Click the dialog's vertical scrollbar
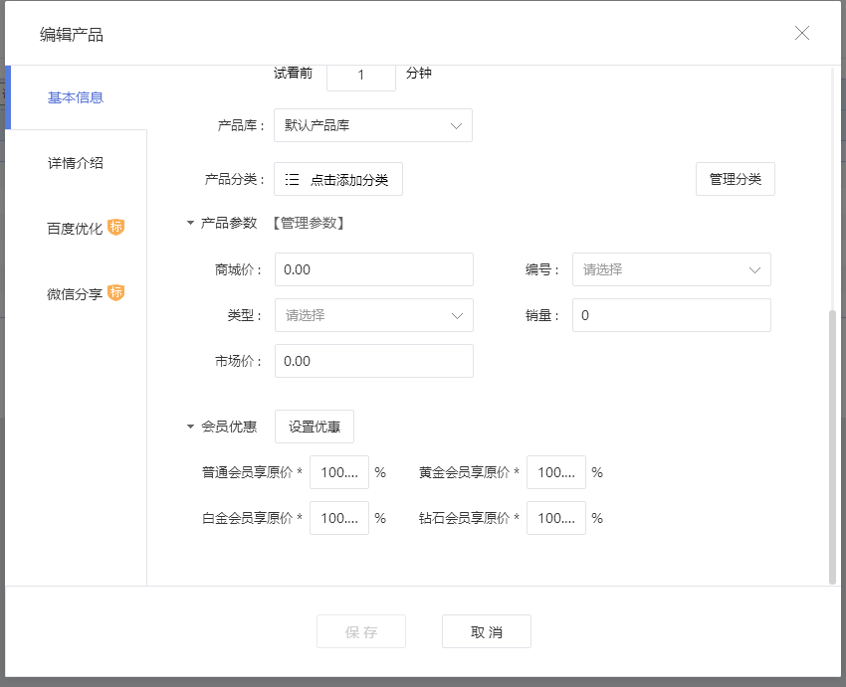Screen dimensions: 846x687 [832, 447]
